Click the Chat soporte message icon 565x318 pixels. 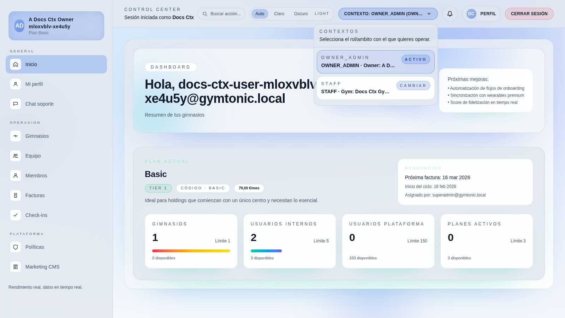16,104
